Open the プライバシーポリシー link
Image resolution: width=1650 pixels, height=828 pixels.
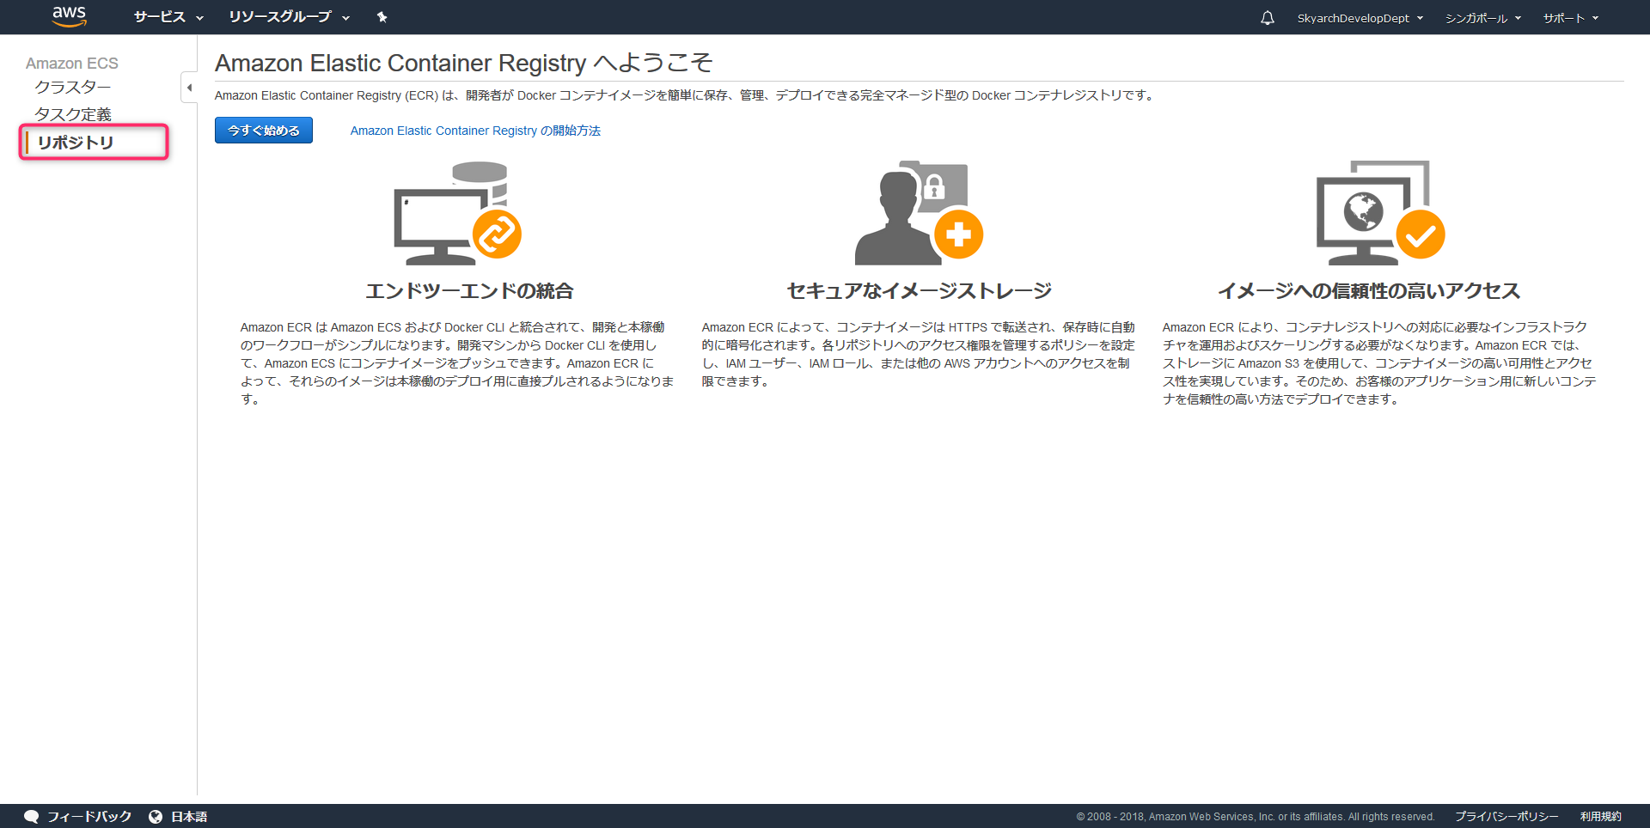(x=1506, y=817)
